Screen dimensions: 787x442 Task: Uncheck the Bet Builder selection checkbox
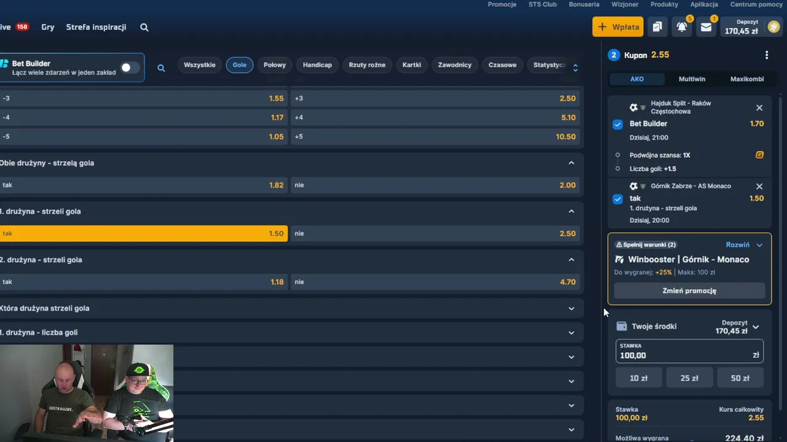coord(618,124)
